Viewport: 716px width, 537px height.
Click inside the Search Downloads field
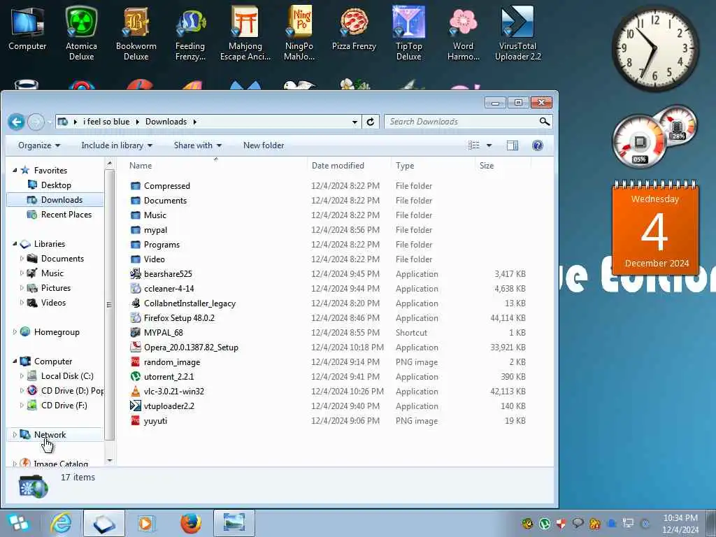[x=461, y=122]
